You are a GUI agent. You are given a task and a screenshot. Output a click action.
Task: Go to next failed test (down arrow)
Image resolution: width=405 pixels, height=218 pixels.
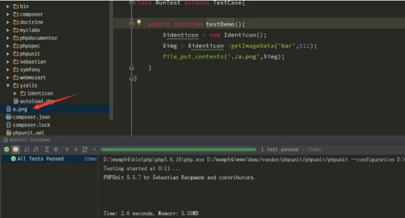[76, 149]
